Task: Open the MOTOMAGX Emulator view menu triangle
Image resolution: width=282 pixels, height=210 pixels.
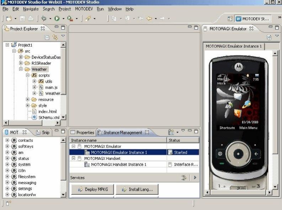Action: pos(277,36)
